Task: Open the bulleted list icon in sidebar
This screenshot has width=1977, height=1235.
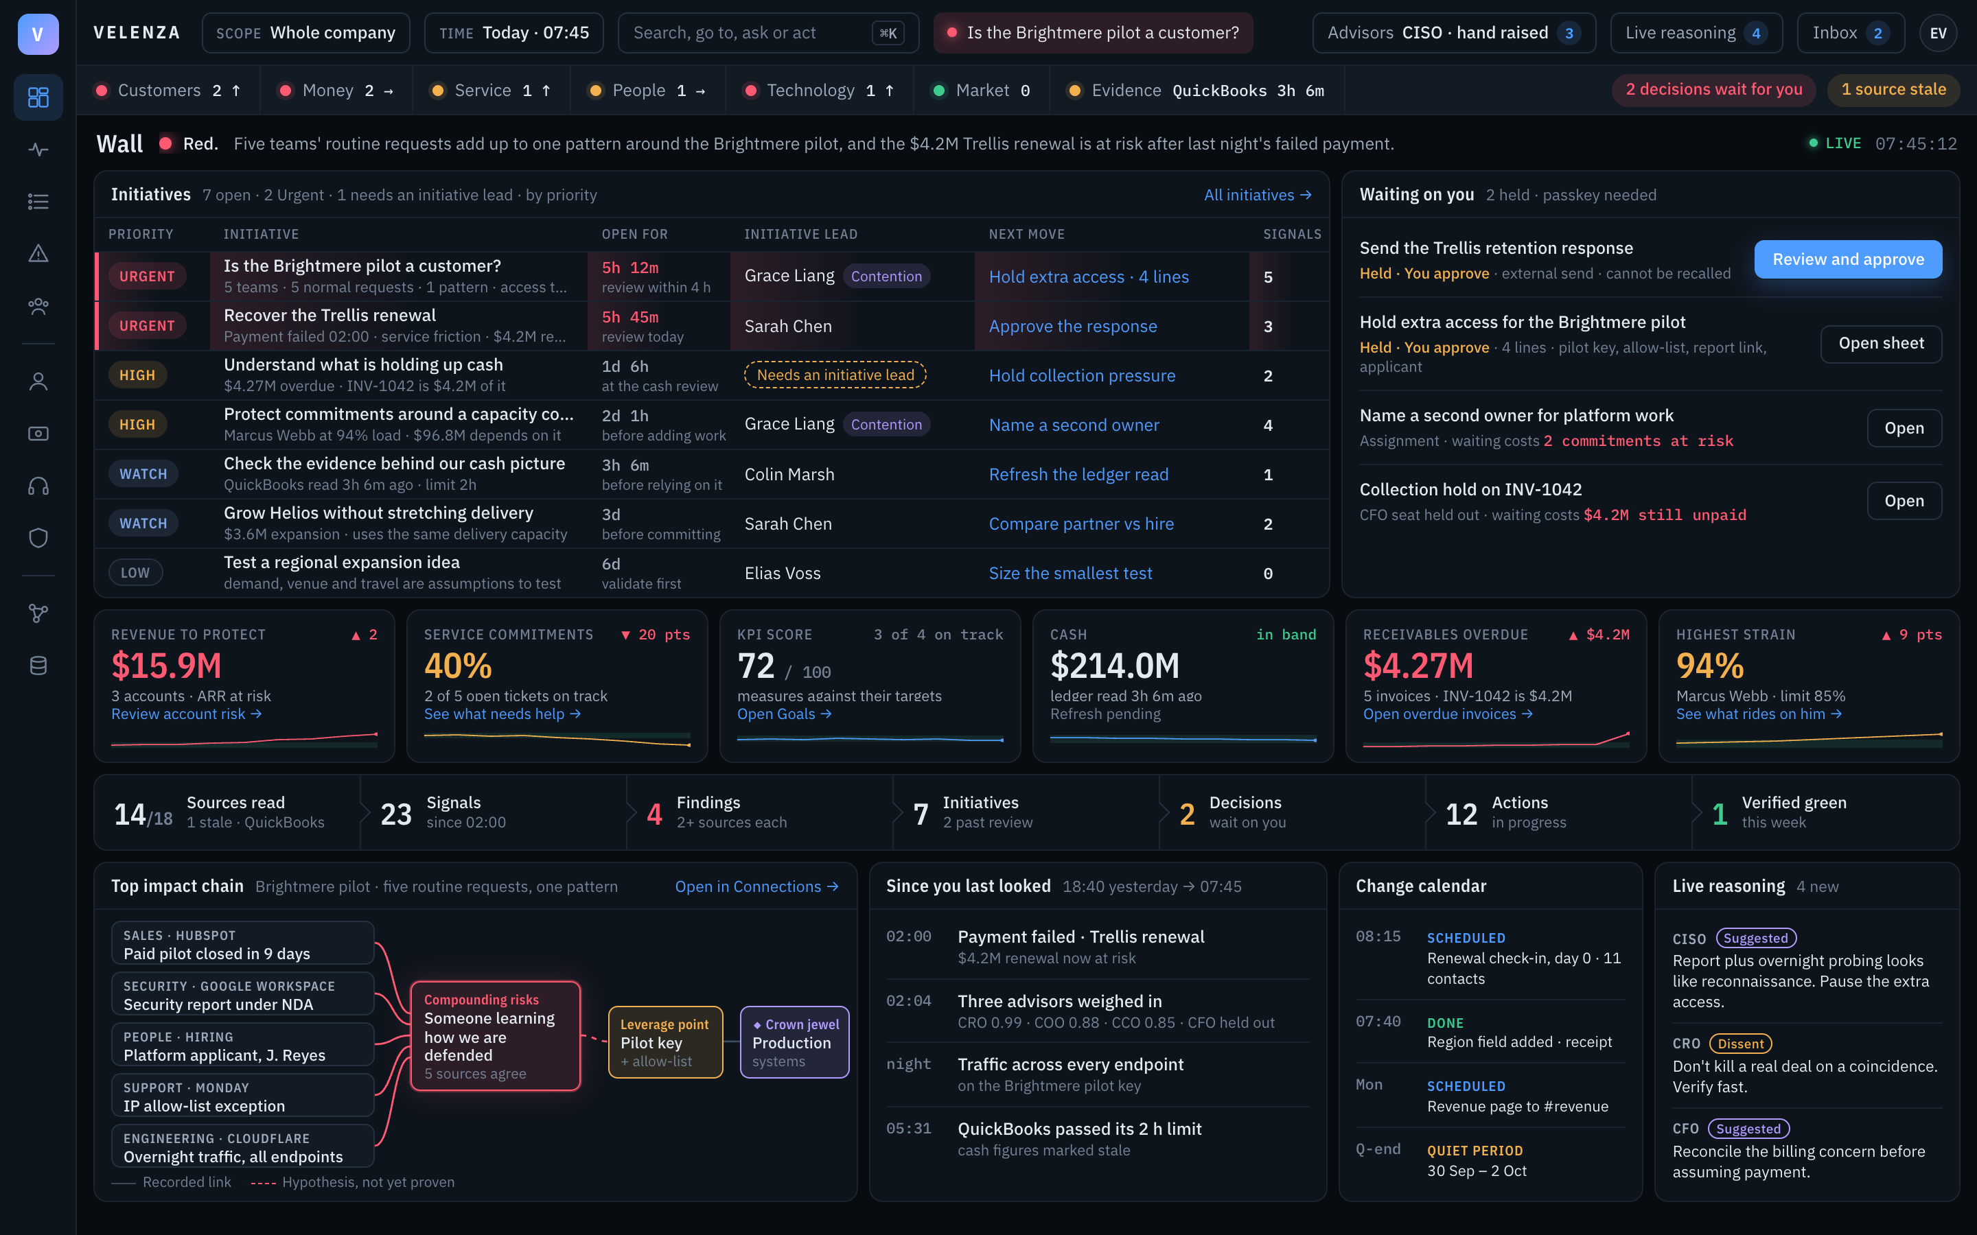Action: click(38, 202)
